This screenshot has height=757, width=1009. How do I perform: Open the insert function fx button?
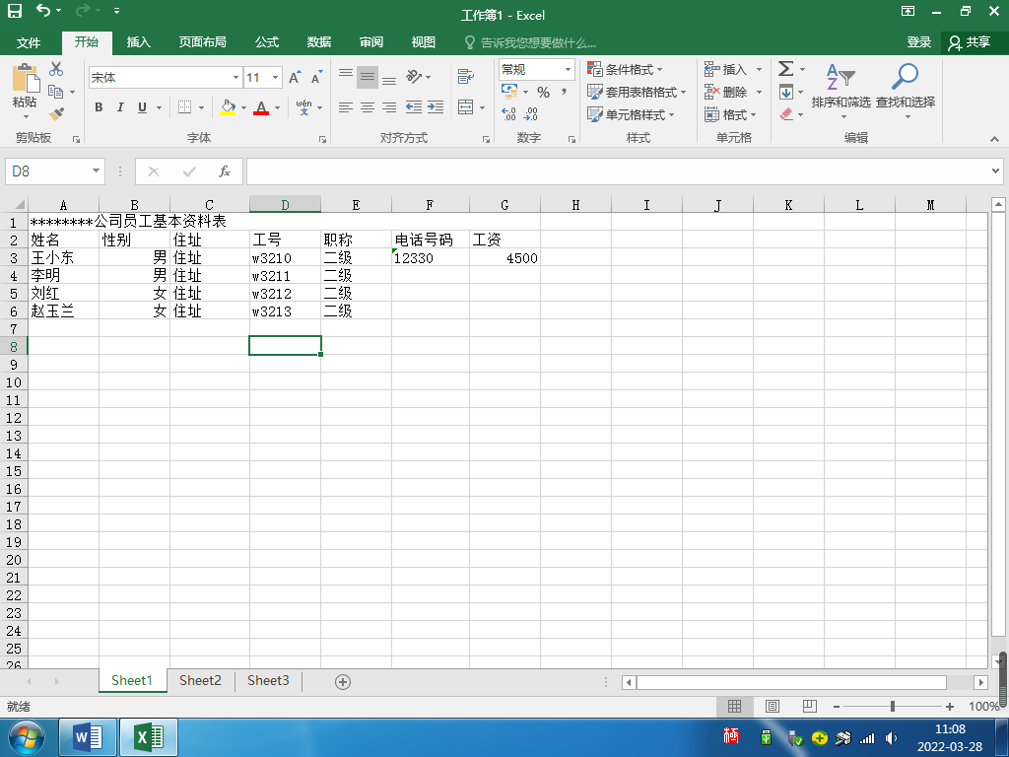coord(224,172)
